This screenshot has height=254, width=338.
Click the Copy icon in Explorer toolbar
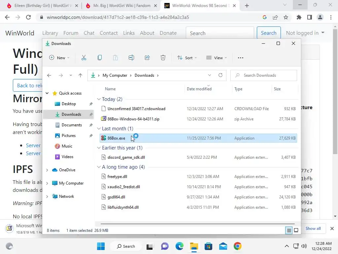coord(100,58)
